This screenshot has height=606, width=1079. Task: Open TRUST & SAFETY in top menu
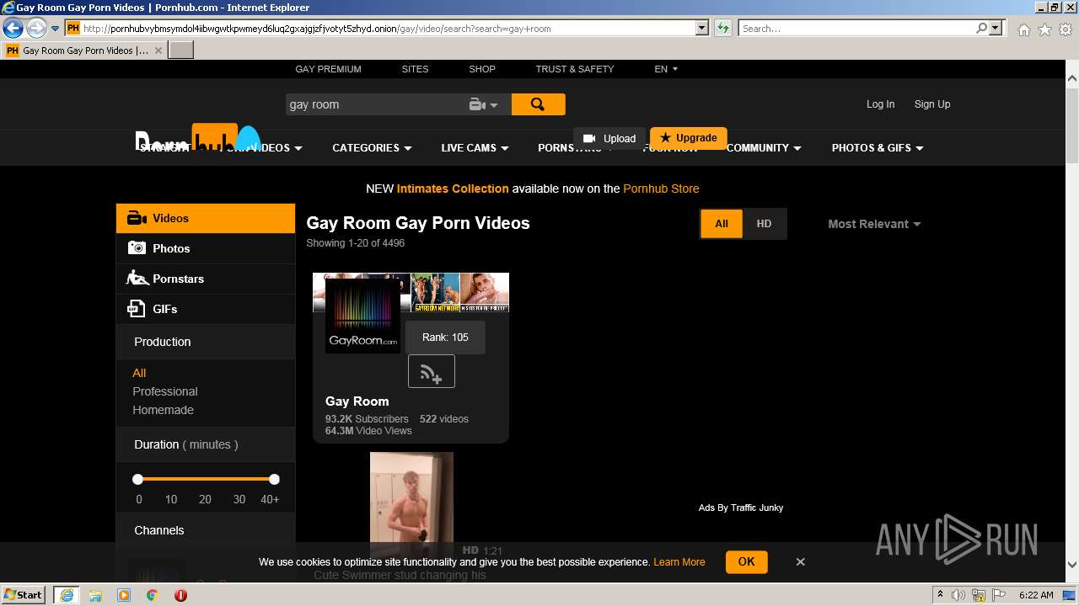[x=575, y=69]
